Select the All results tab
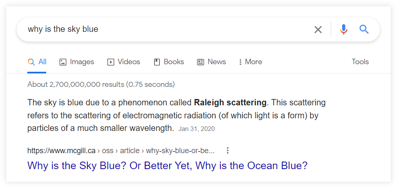The height and width of the screenshot is (188, 397). click(37, 62)
